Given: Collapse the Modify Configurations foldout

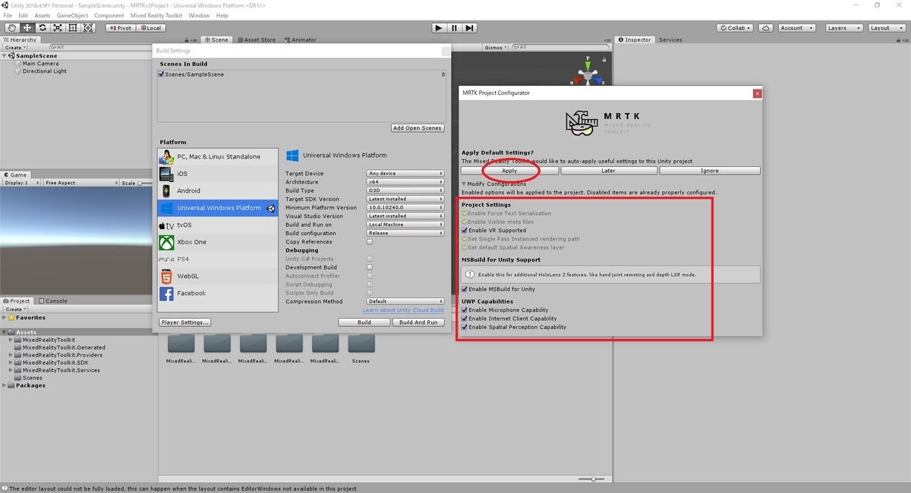Looking at the screenshot, I should pyautogui.click(x=464, y=184).
